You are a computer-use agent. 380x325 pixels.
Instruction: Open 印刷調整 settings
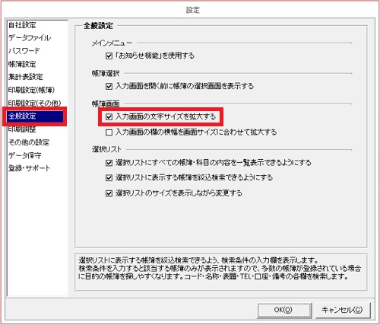(x=22, y=129)
